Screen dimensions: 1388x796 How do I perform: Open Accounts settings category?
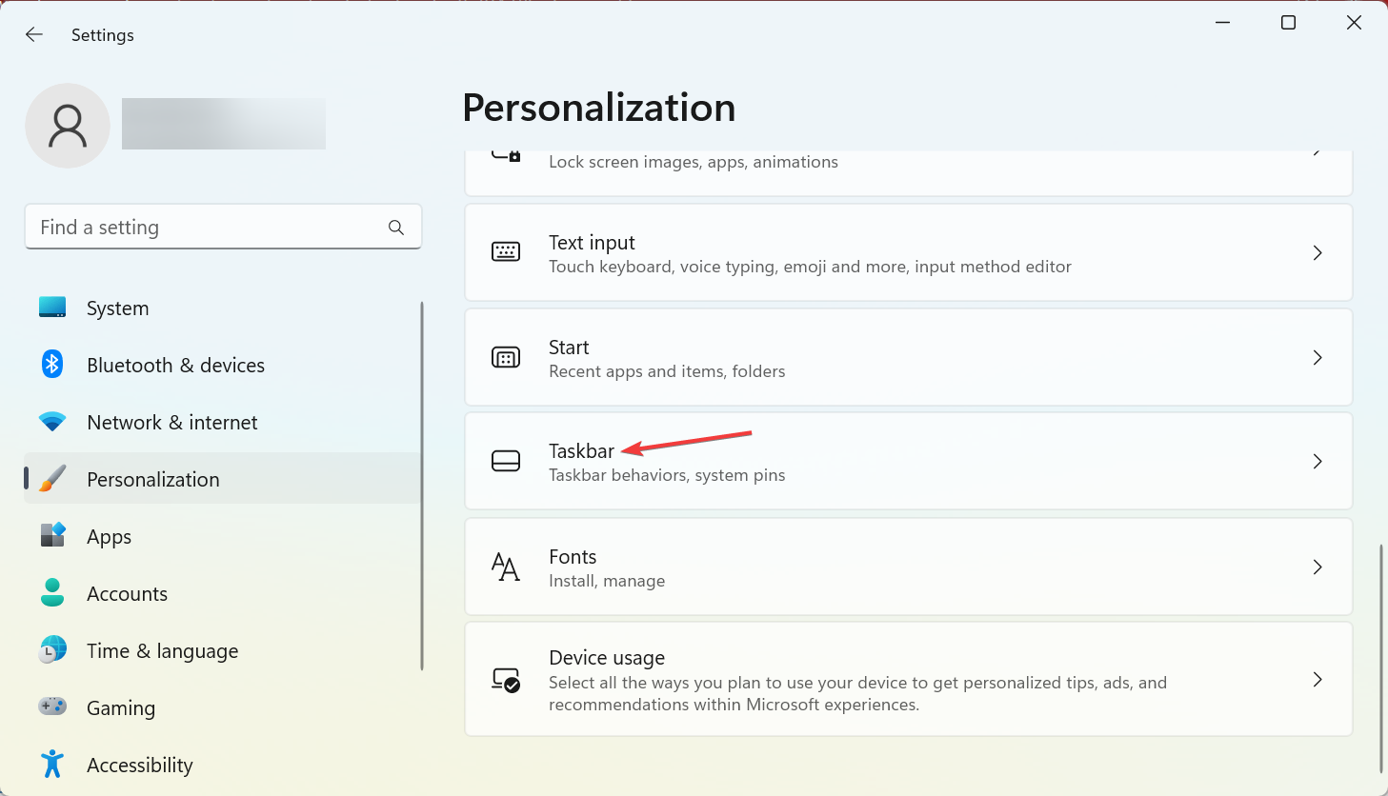coord(222,593)
